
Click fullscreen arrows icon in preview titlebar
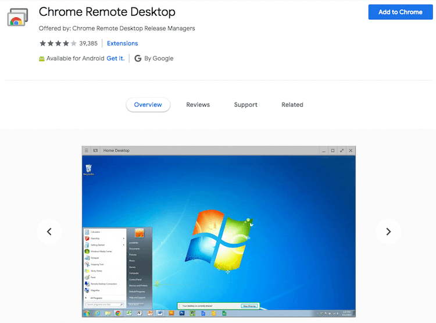342,151
